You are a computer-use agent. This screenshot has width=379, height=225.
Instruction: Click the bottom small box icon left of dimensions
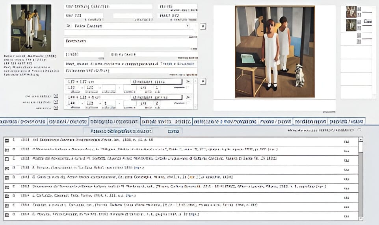pos(56,108)
